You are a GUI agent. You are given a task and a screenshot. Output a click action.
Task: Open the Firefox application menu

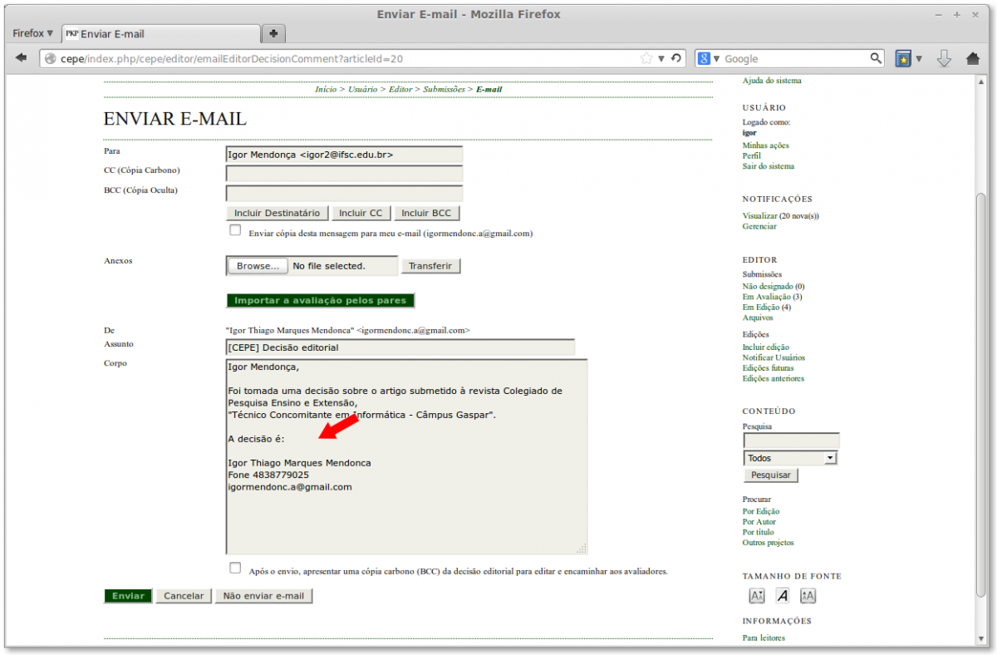[32, 33]
